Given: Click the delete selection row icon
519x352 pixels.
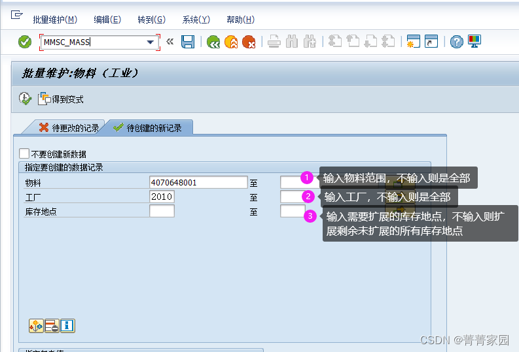Looking at the screenshot, I should [52, 326].
